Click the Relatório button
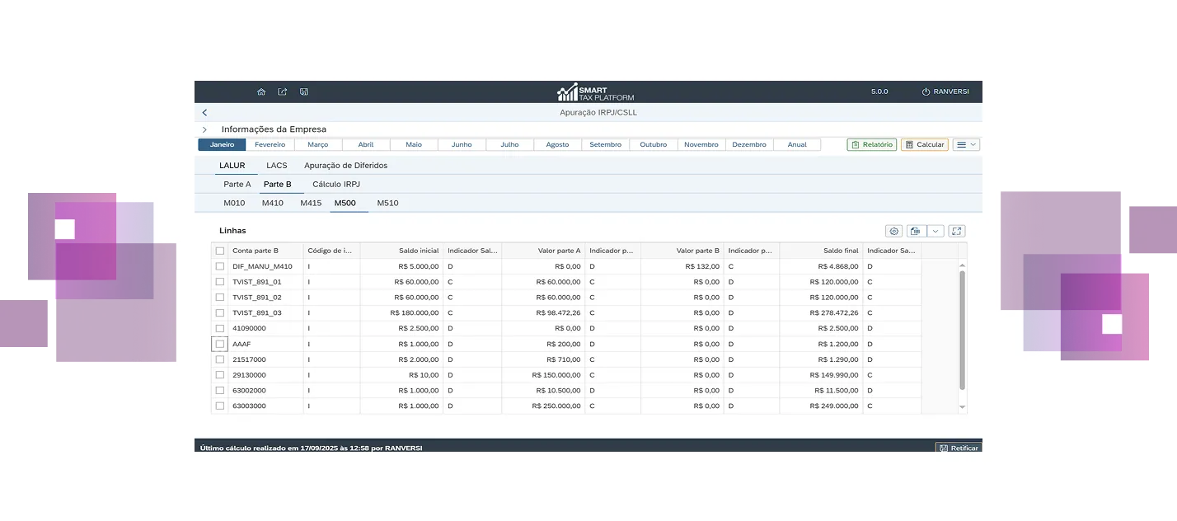The image size is (1177, 521). 874,143
